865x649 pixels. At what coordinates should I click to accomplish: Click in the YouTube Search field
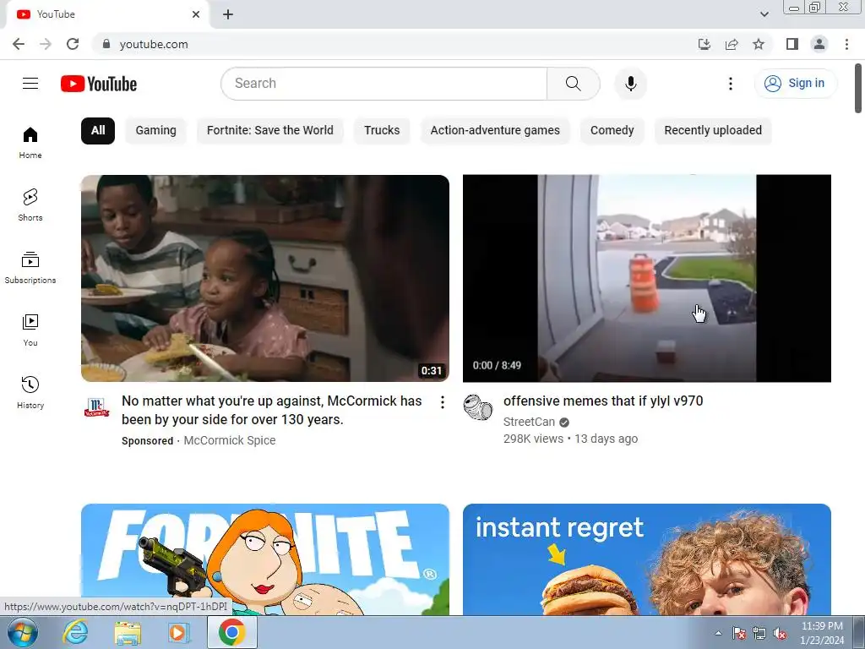(x=384, y=84)
